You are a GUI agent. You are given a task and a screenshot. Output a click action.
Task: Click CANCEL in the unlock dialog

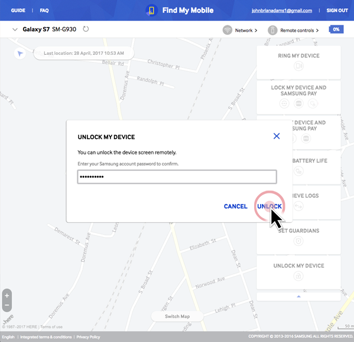235,206
